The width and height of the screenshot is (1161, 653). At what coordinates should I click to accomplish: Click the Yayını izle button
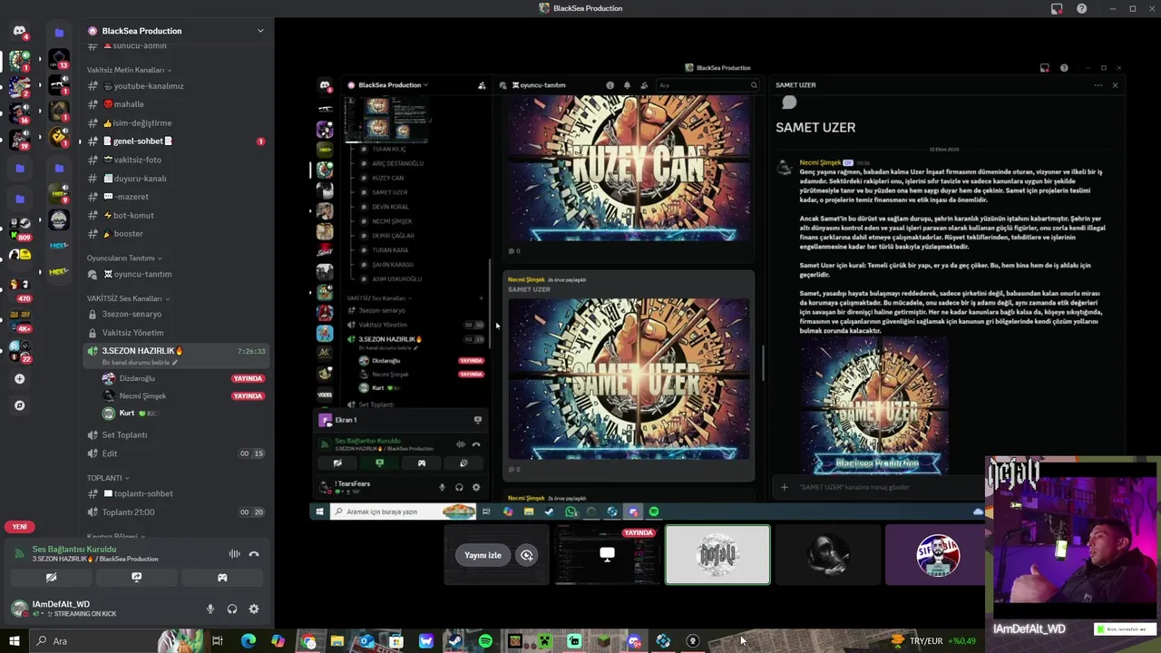483,555
